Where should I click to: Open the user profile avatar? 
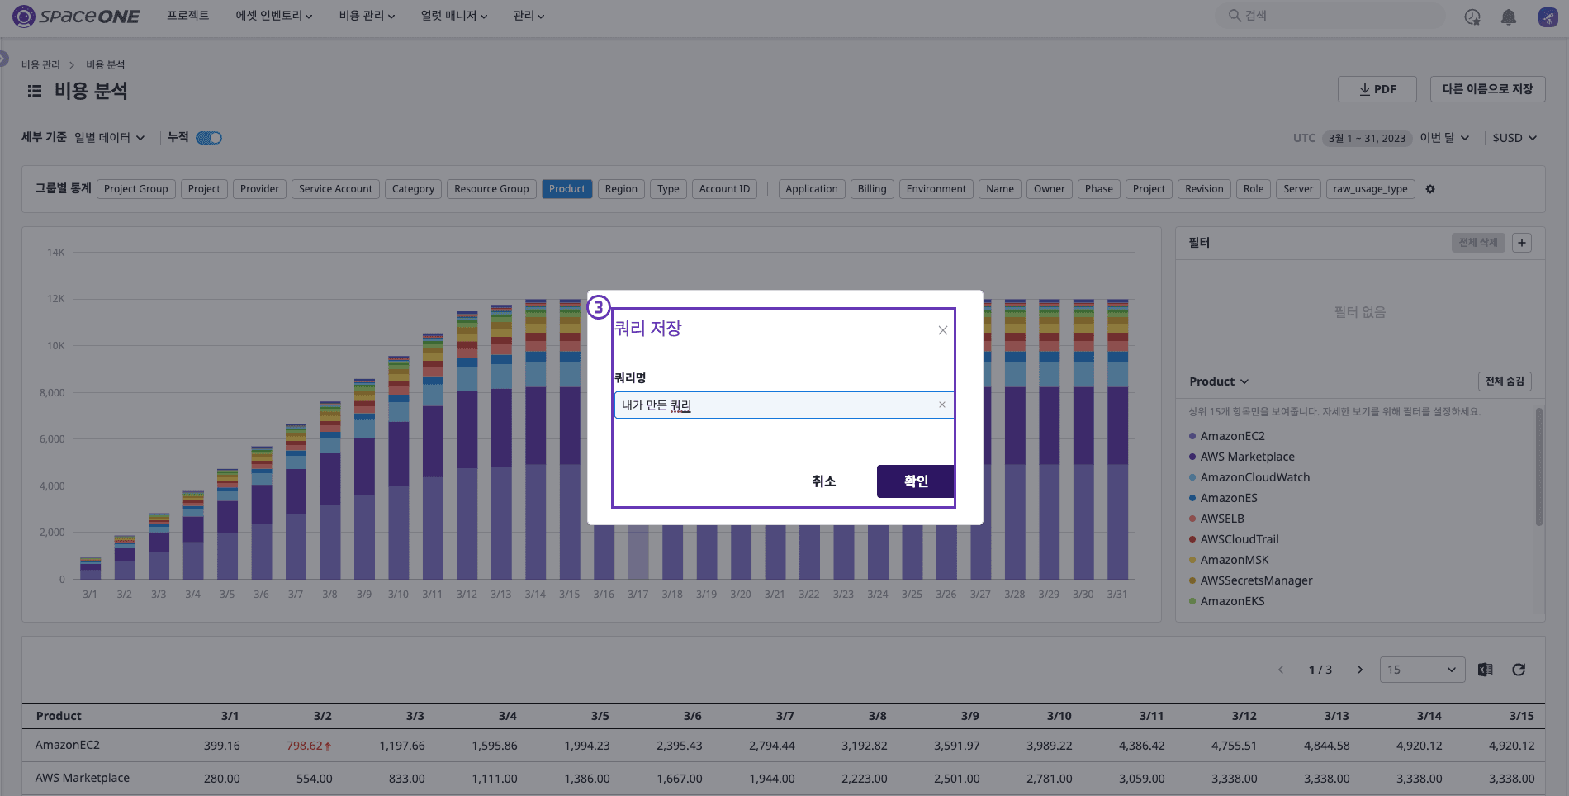[1548, 17]
